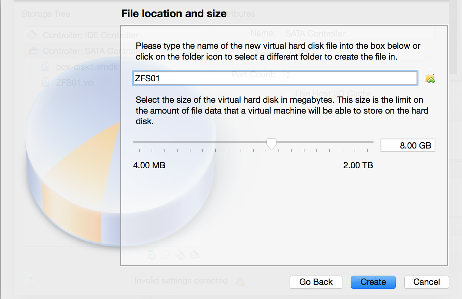Select Controller: IDE Controller in storage tree
This screenshot has height=299, width=462.
click(90, 35)
